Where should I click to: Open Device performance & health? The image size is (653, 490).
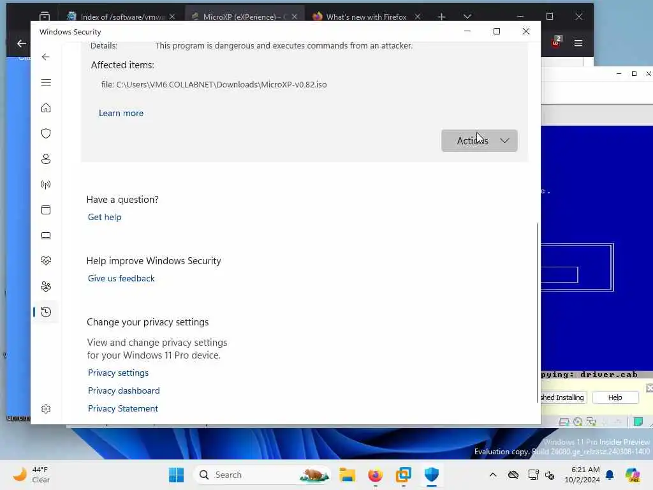46,261
